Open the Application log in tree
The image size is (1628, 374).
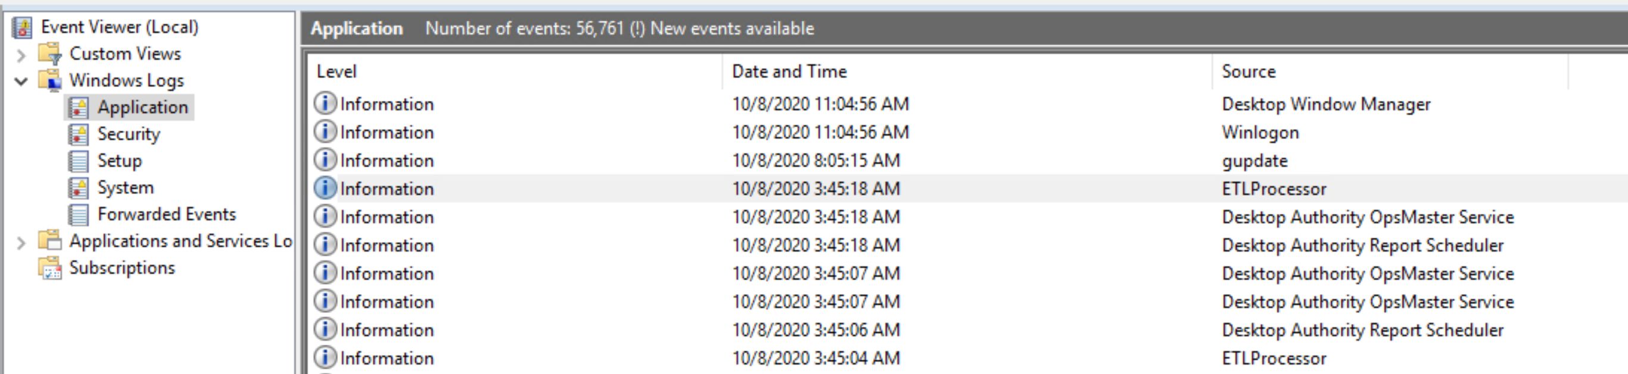point(143,107)
